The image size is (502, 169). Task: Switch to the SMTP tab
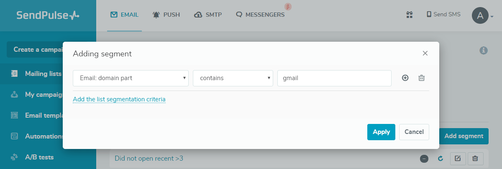pos(208,15)
